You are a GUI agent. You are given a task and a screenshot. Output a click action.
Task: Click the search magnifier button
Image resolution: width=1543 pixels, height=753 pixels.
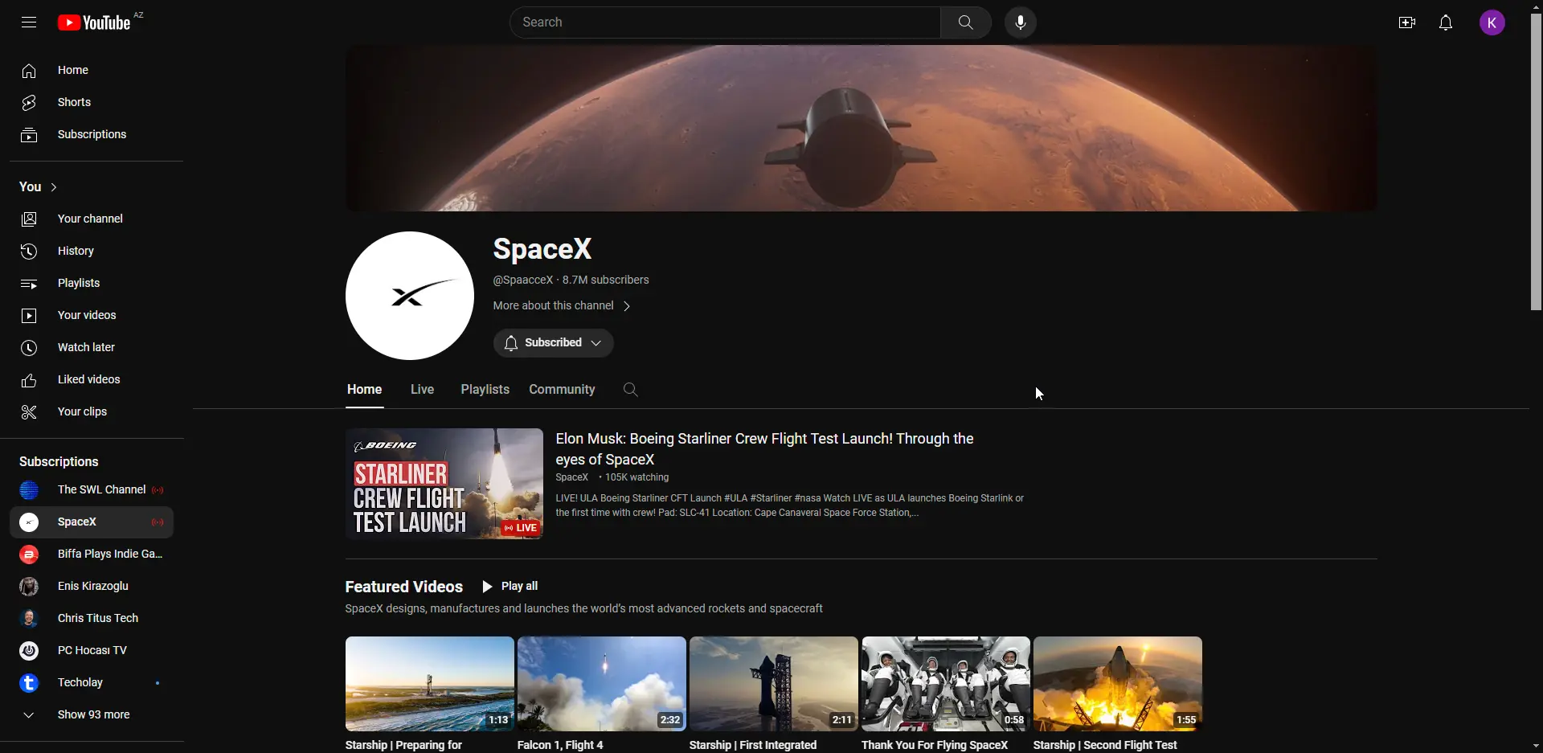tap(966, 23)
